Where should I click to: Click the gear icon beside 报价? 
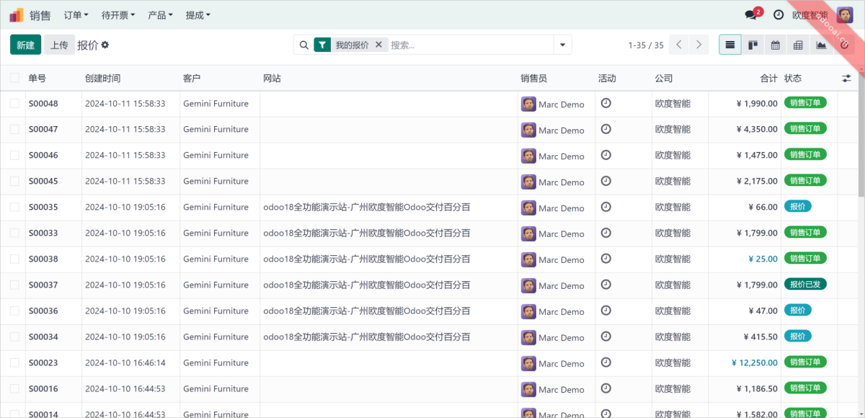105,45
